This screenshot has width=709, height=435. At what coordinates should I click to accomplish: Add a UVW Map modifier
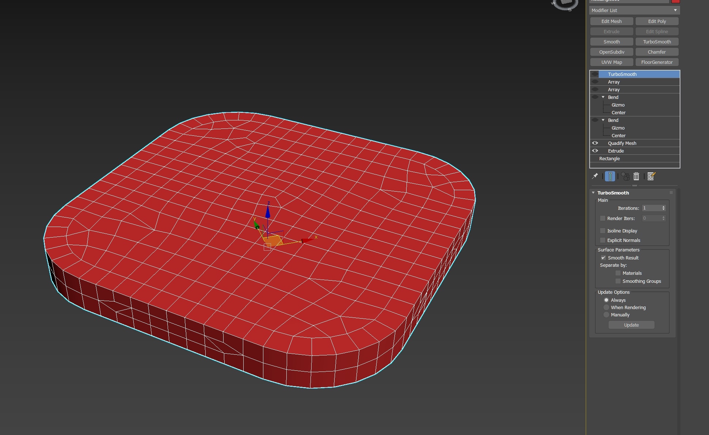pos(611,62)
